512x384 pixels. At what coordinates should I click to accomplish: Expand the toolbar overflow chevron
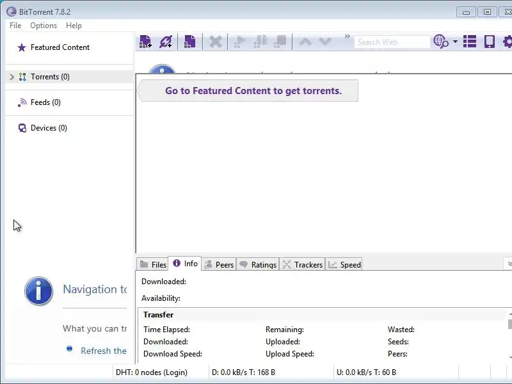click(x=347, y=36)
